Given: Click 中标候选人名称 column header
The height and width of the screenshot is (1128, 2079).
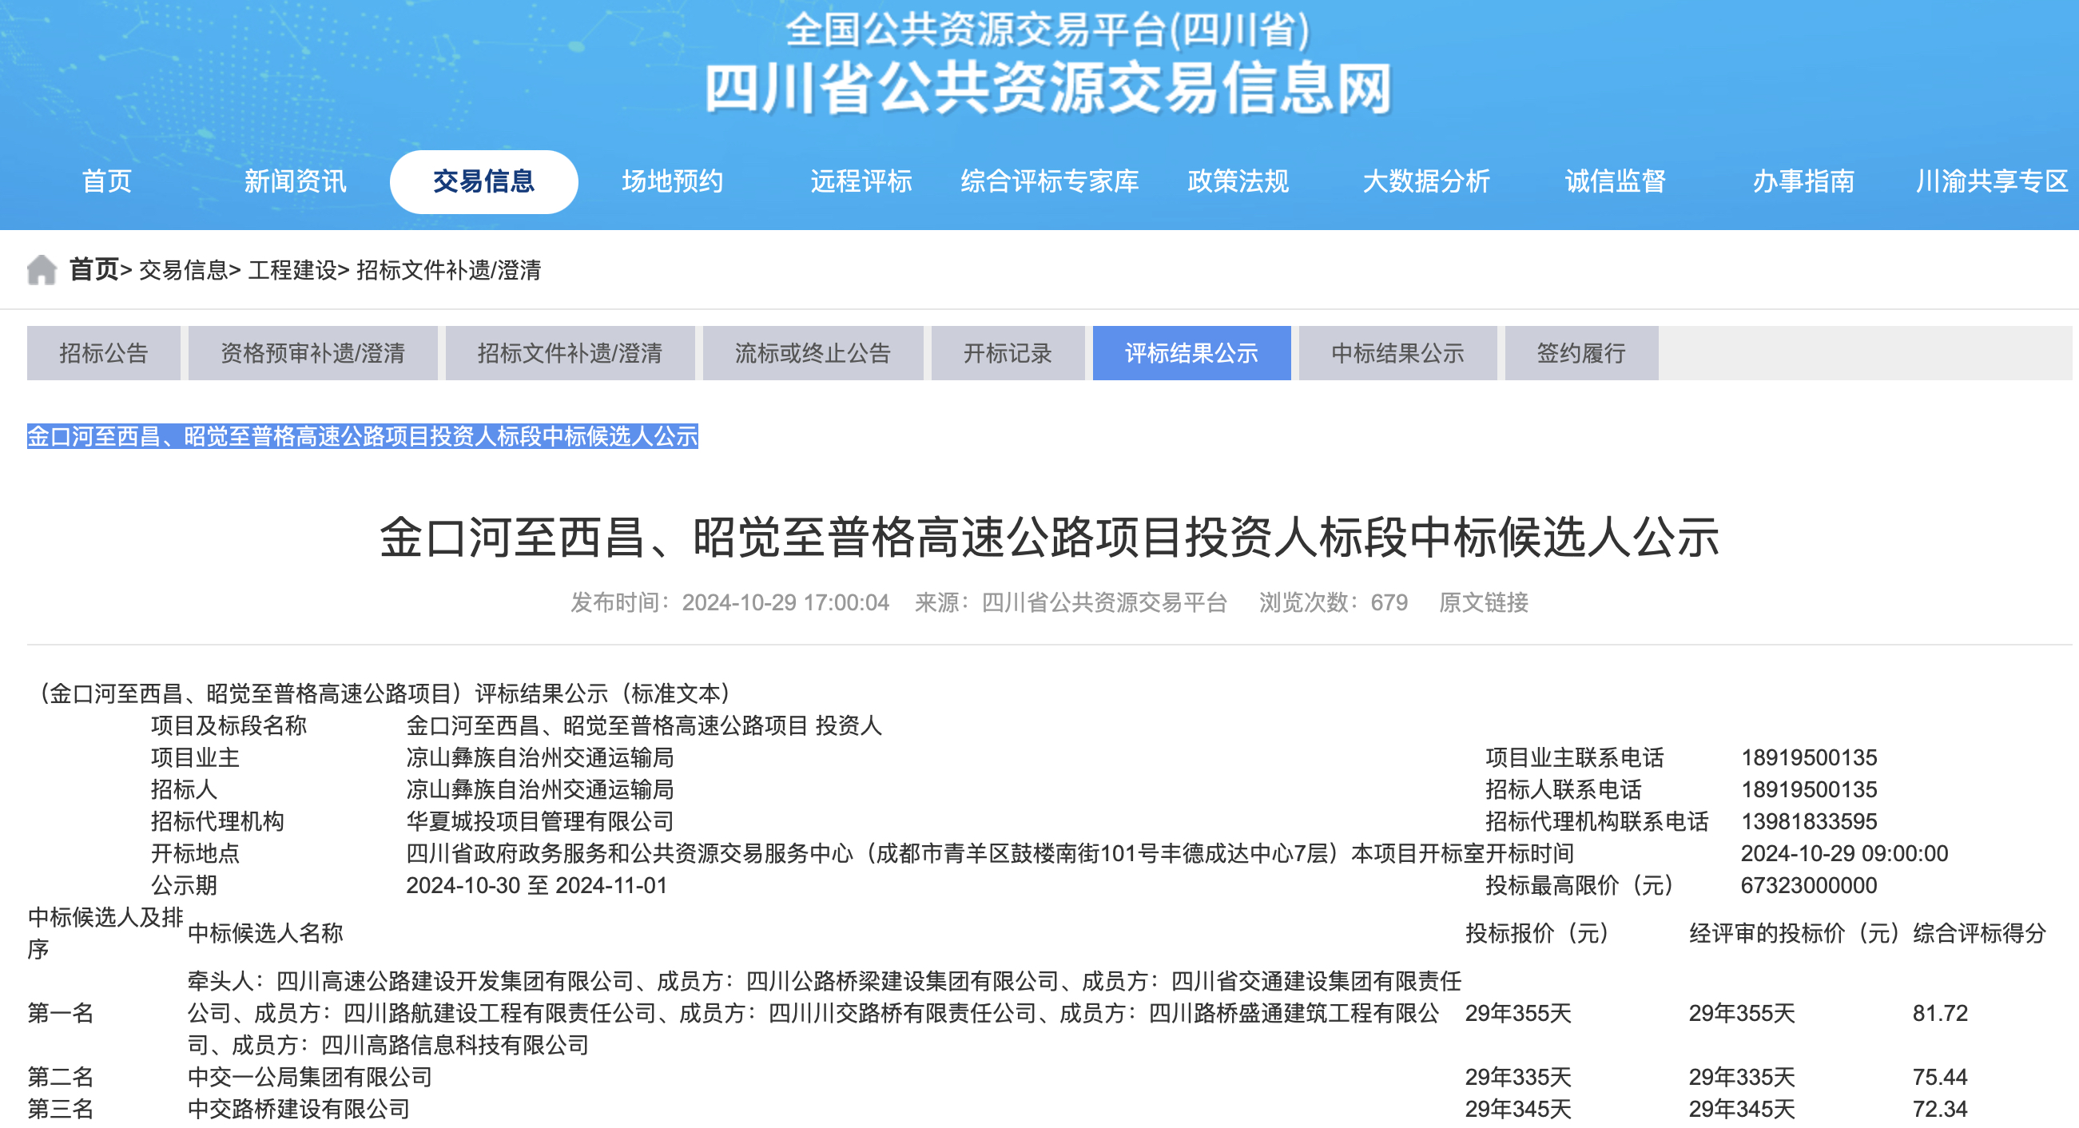Looking at the screenshot, I should pos(265,934).
